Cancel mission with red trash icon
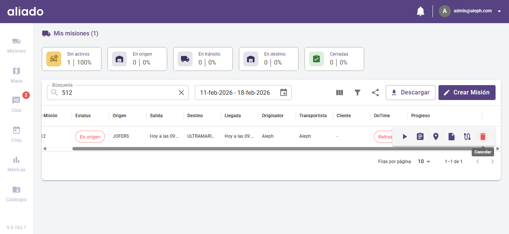Viewport: 509px width, 234px height. [x=483, y=137]
